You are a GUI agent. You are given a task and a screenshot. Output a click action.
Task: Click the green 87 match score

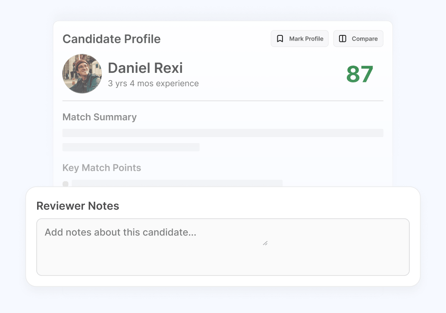pos(360,74)
